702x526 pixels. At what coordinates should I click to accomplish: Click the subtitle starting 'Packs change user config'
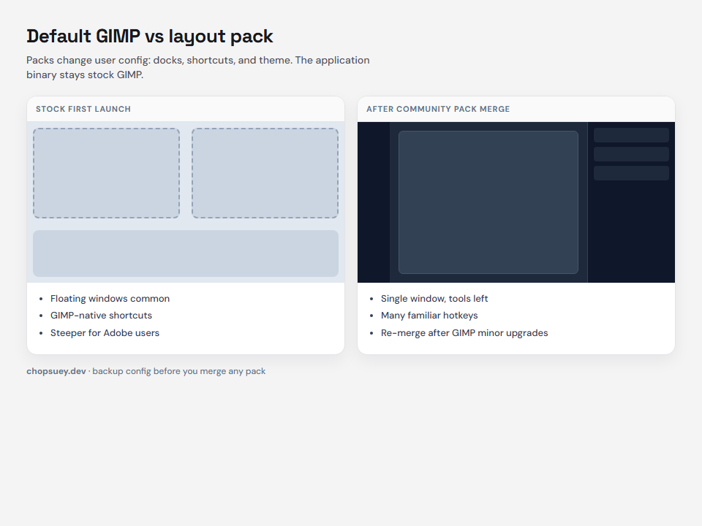tap(198, 67)
